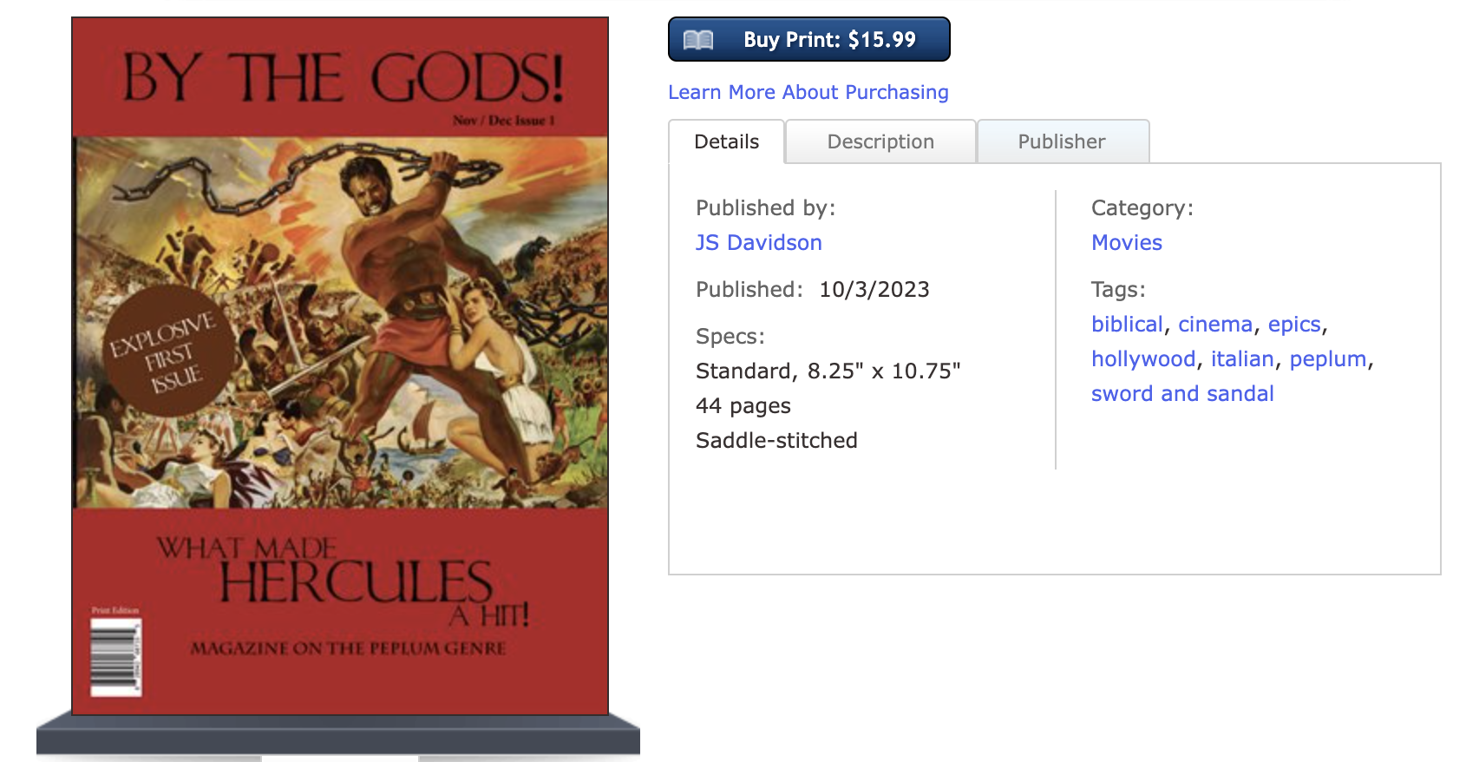This screenshot has height=762, width=1466.
Task: Switch to the Publisher tab
Action: coord(1063,141)
